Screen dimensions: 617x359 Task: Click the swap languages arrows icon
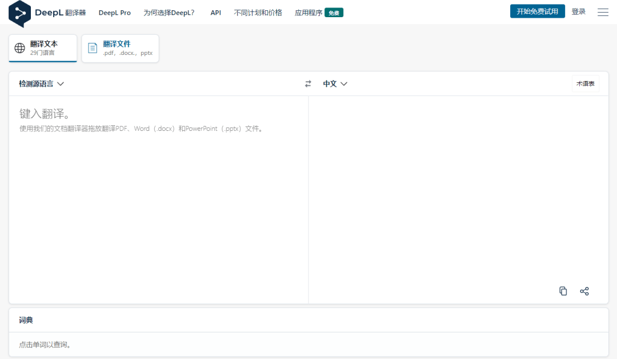(308, 84)
